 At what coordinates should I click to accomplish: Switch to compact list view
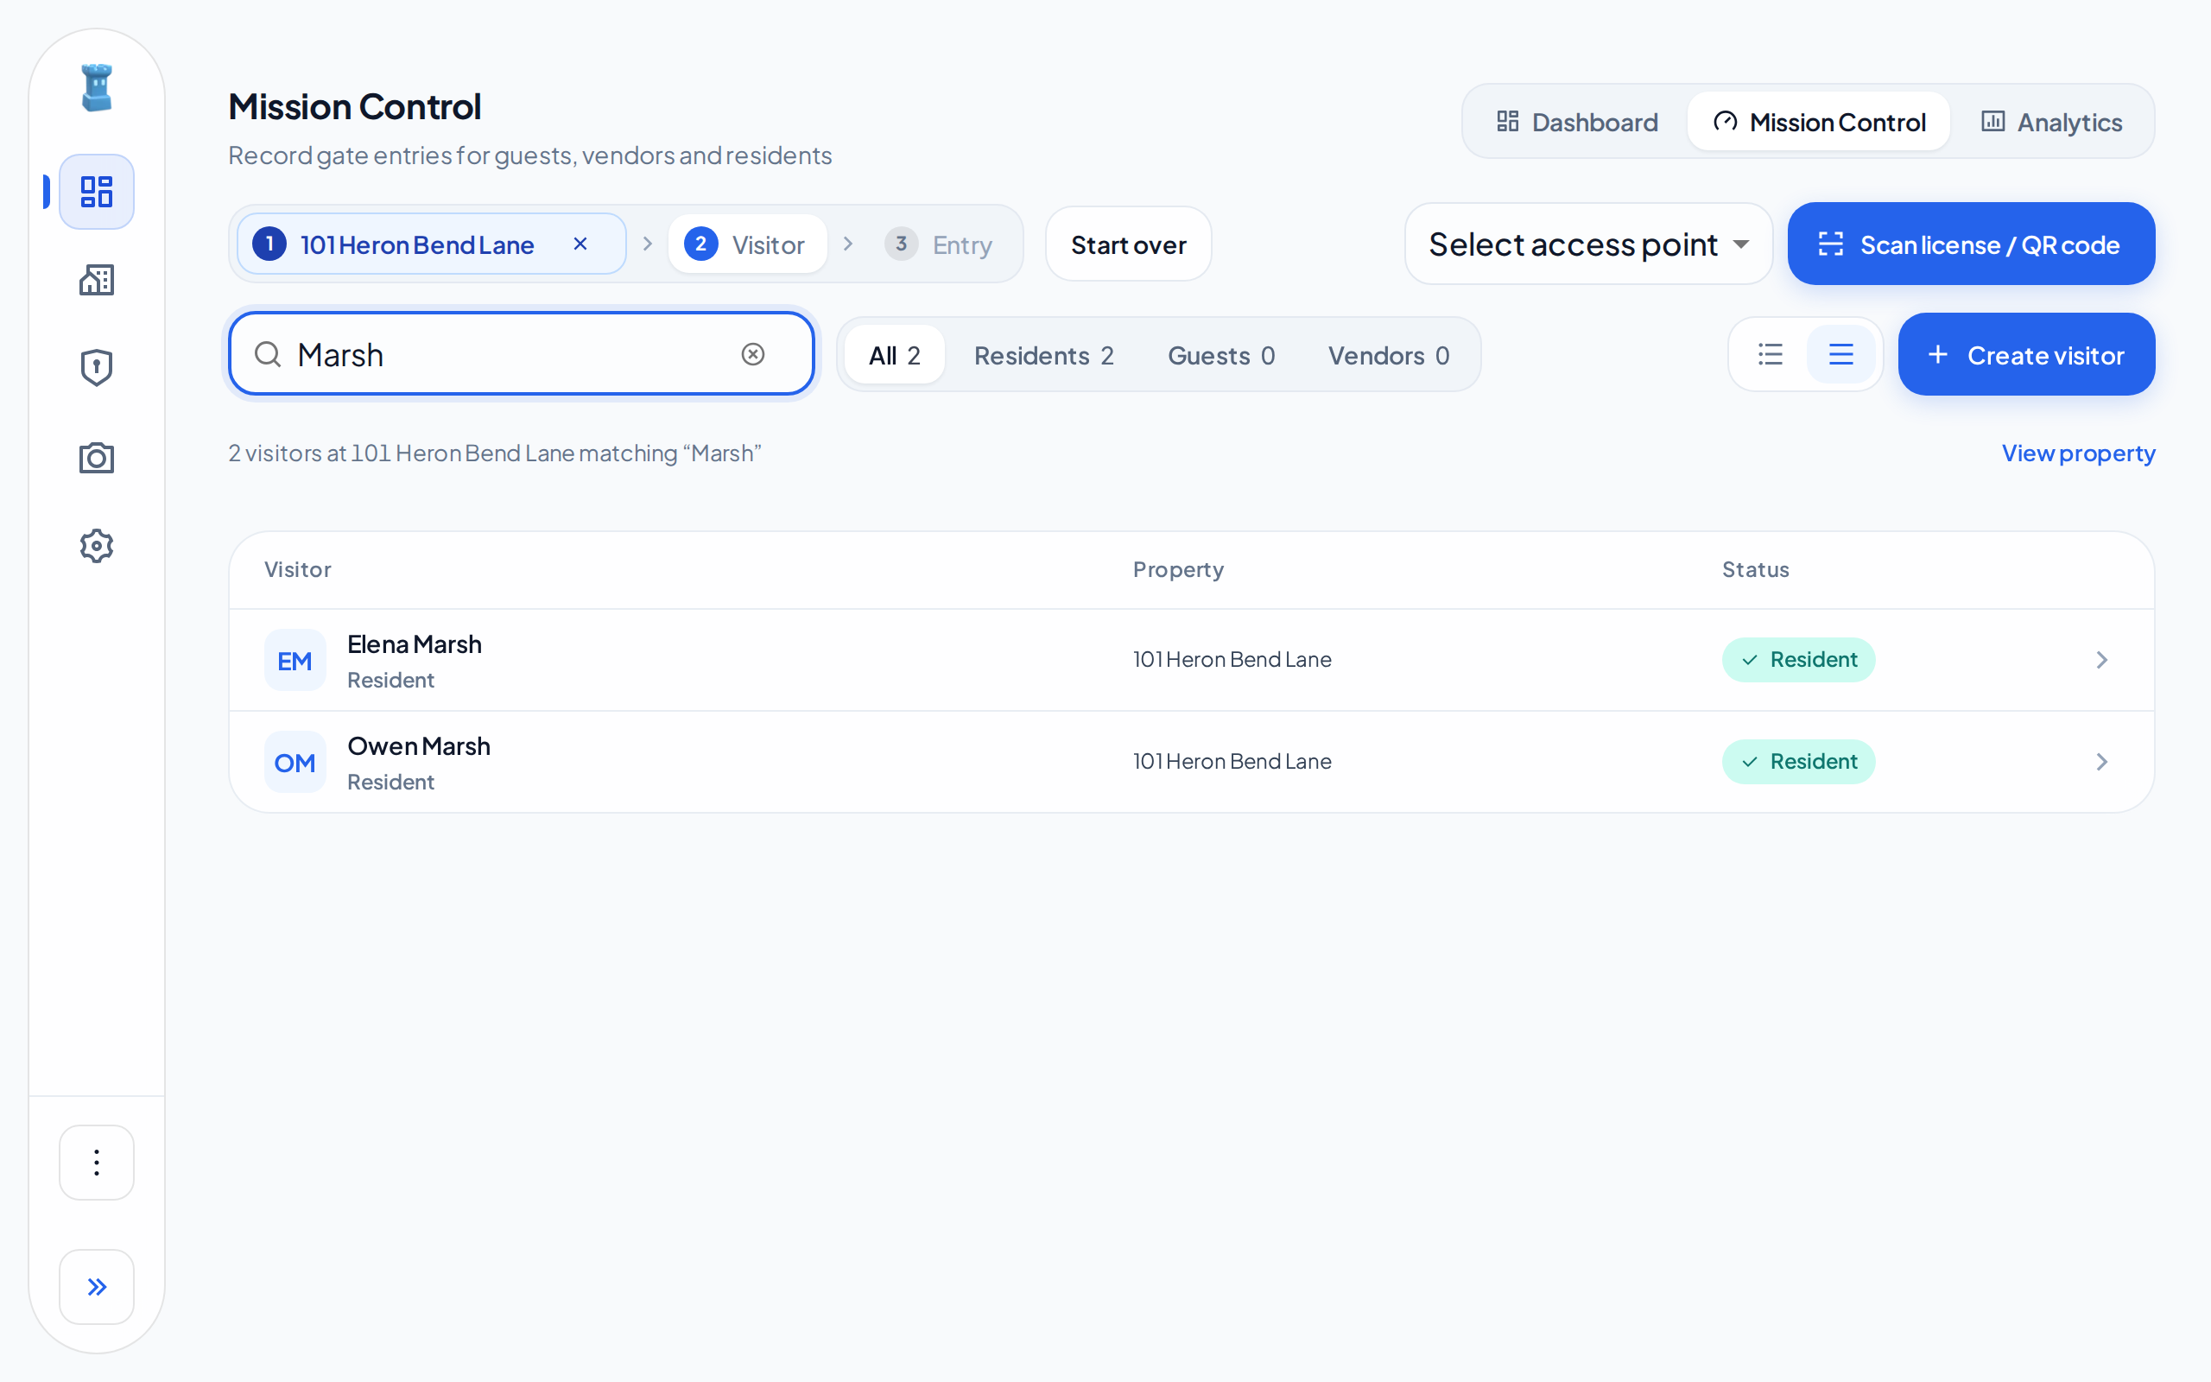click(x=1771, y=355)
